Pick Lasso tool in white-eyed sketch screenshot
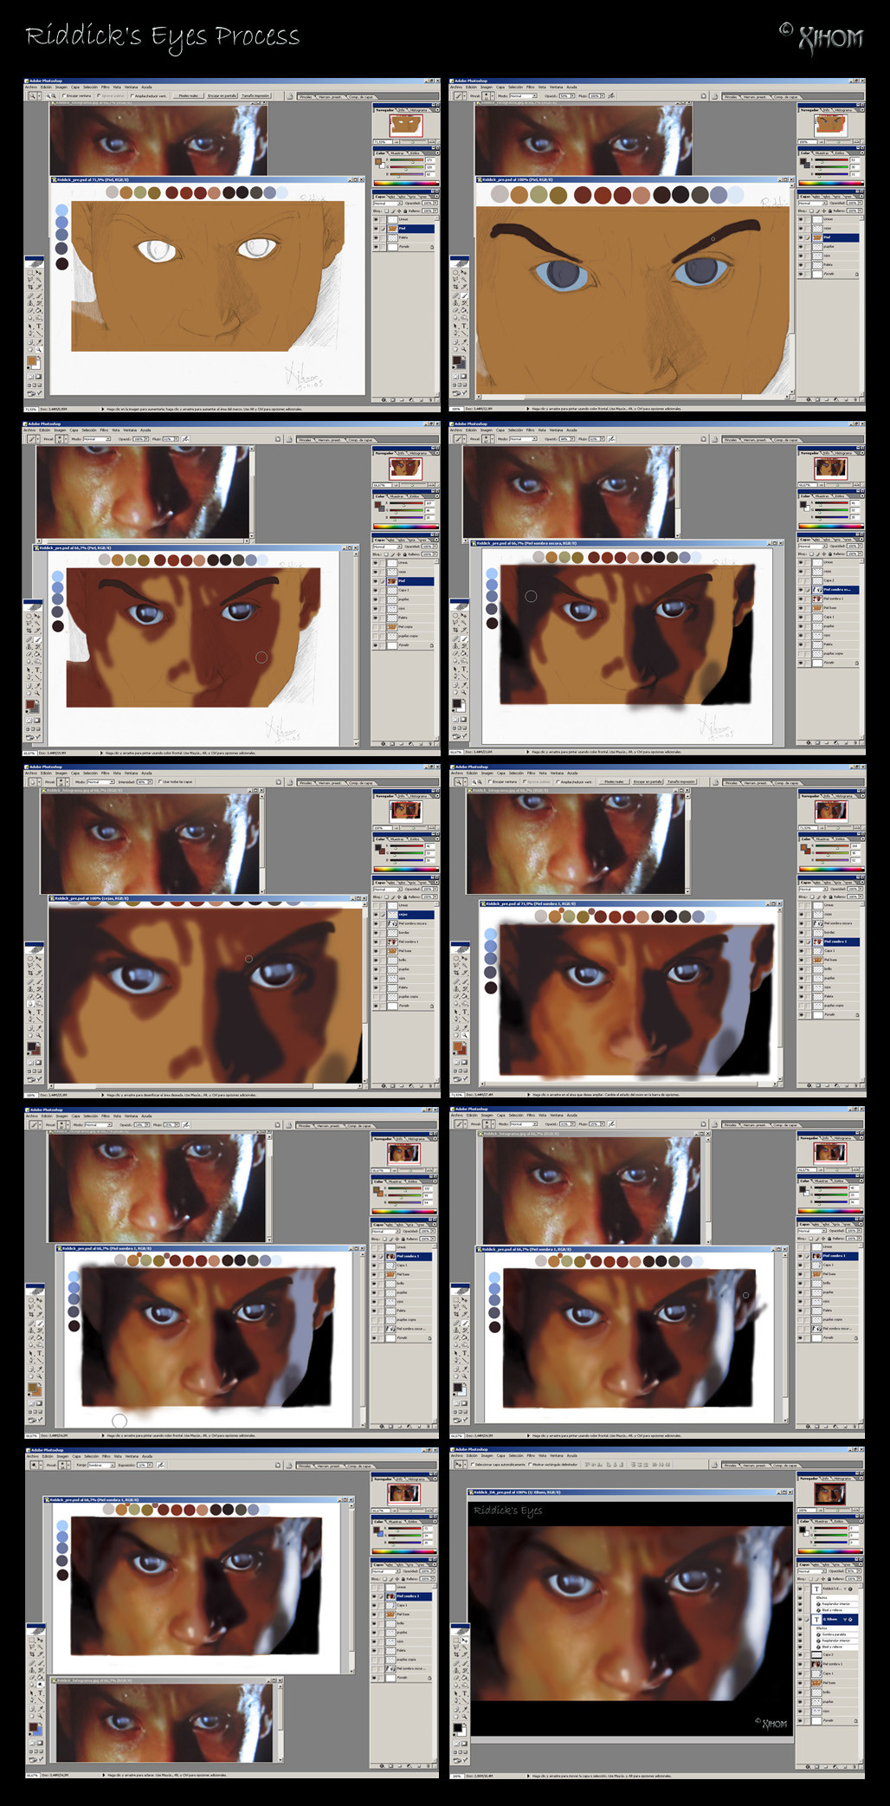 29,280
